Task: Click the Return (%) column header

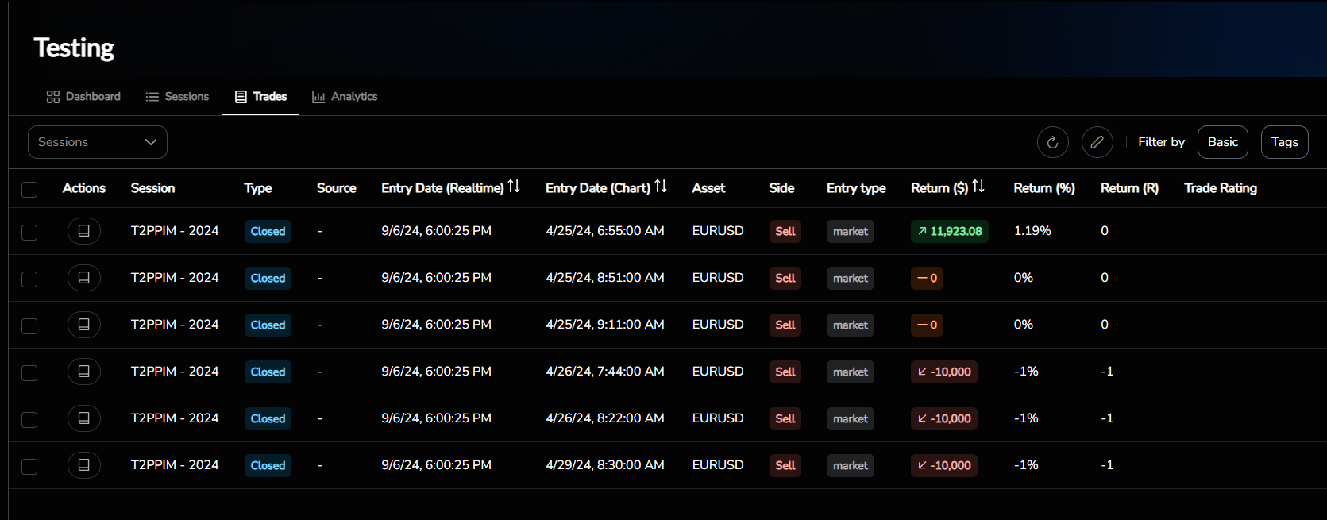Action: (x=1044, y=188)
